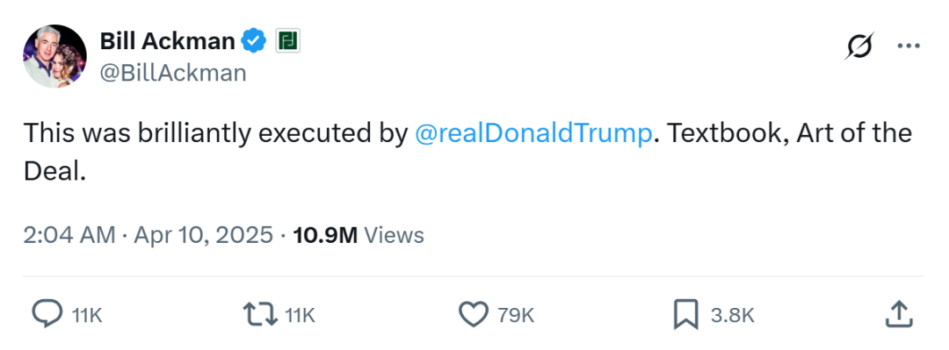Follow the @realDonaldTrump mention link
This screenshot has width=949, height=350.
(x=534, y=133)
